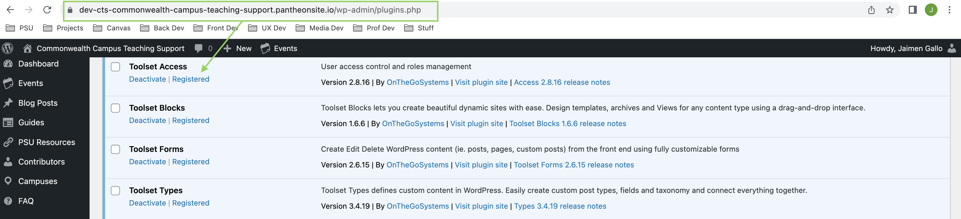This screenshot has width=961, height=219.
Task: Open the Prof Dev bookmarks folder
Action: pos(373,28)
